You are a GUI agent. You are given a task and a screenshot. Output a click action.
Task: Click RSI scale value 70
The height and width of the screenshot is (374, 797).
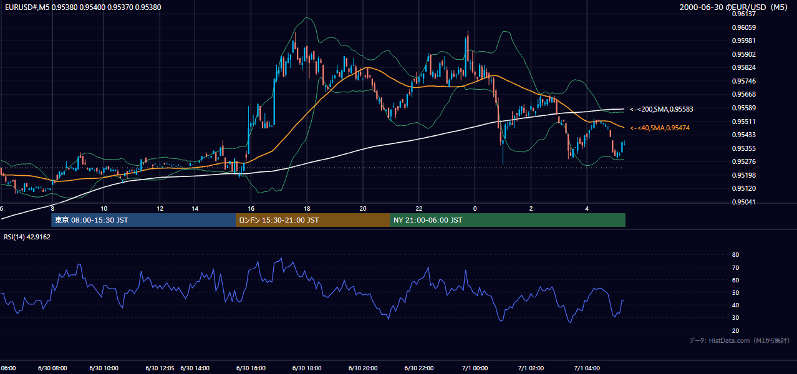click(x=735, y=267)
